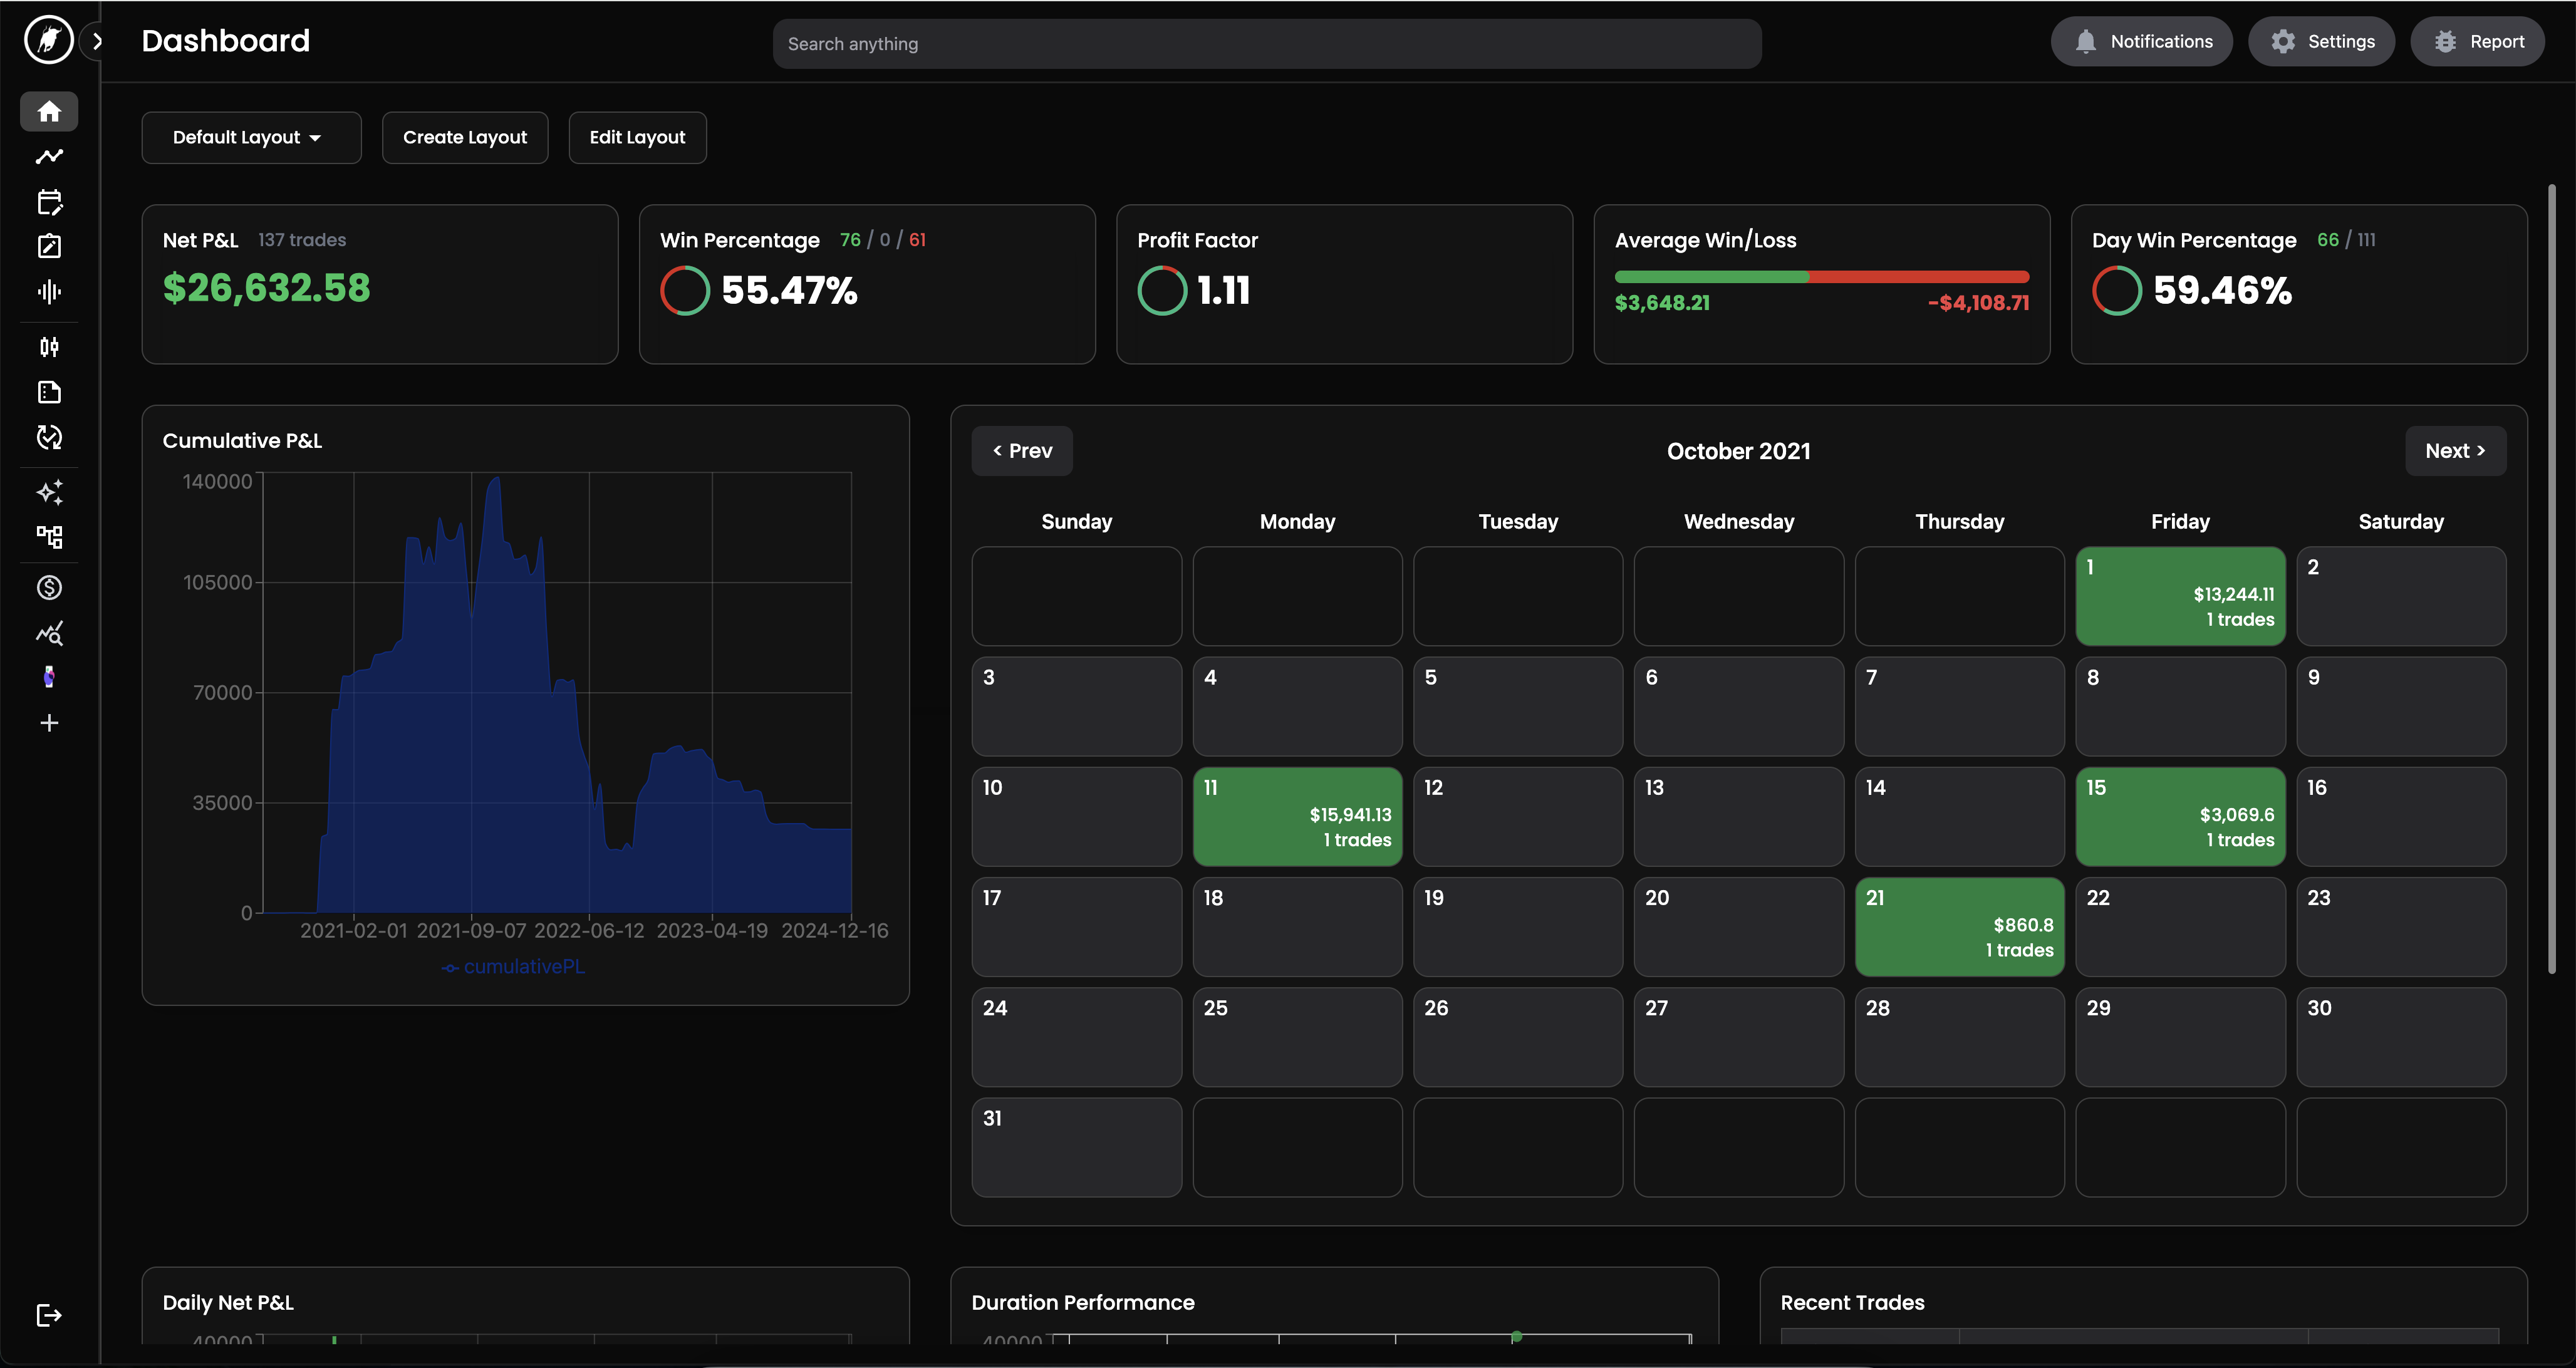This screenshot has height=1368, width=2576.
Task: Click the rocket logo at top left
Action: point(48,40)
